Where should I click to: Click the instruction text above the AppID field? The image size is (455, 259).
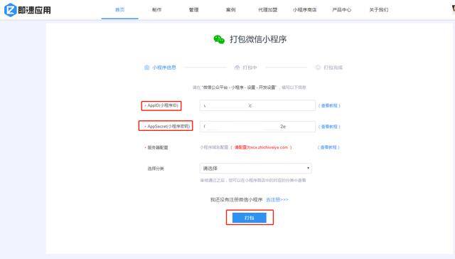(250, 88)
